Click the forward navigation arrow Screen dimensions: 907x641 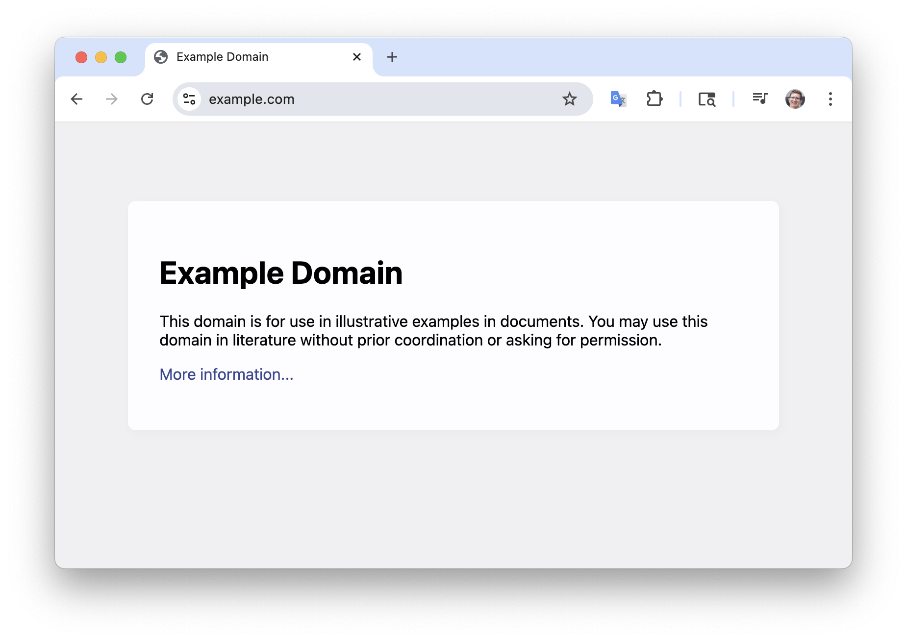coord(112,99)
